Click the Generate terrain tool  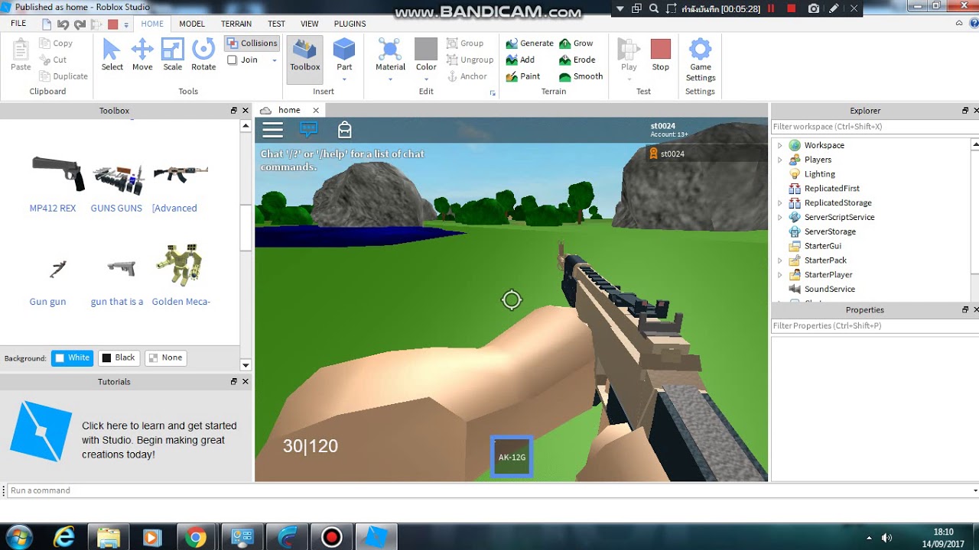(x=529, y=44)
